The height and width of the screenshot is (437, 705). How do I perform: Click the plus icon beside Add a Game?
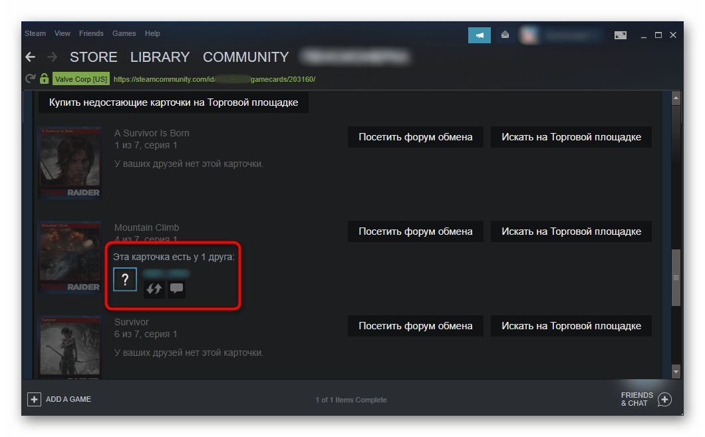click(34, 399)
